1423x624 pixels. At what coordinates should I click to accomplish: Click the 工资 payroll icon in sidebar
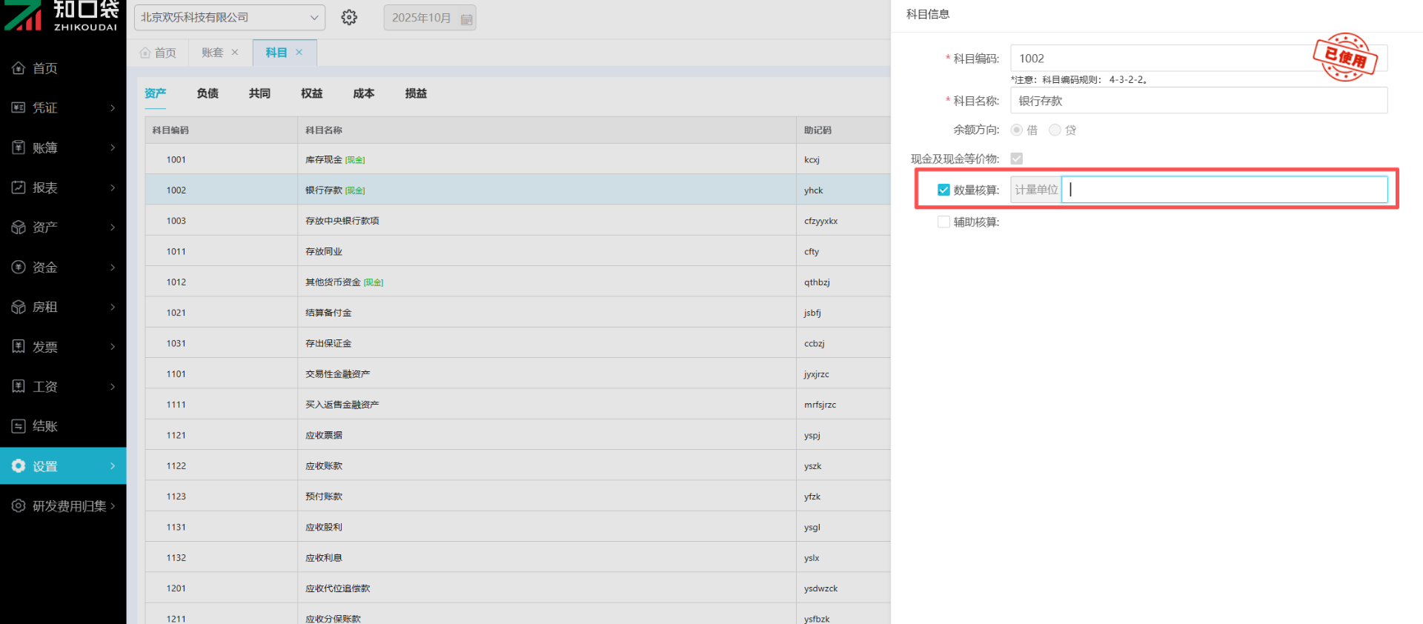tap(19, 386)
